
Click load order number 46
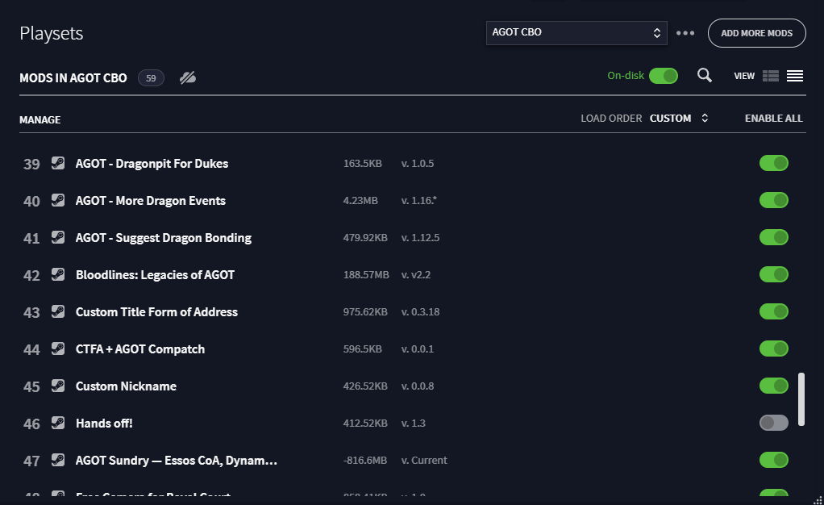(31, 424)
